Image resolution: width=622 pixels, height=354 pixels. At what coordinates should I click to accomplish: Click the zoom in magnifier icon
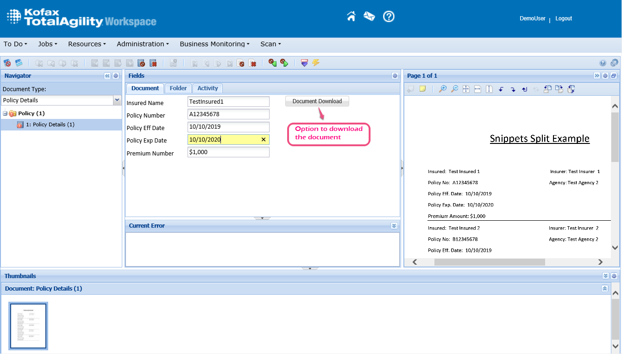pos(443,89)
